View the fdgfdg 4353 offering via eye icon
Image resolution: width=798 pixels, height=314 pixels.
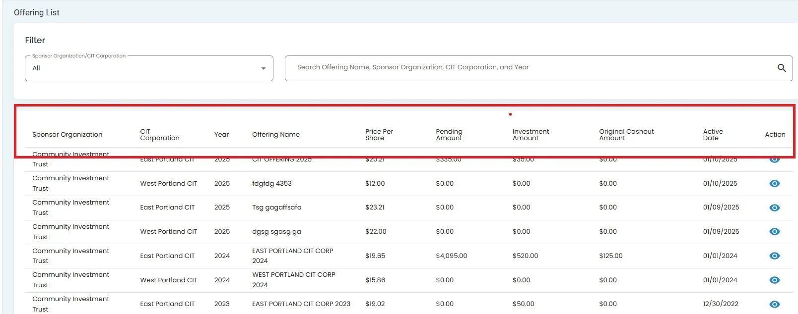(774, 184)
